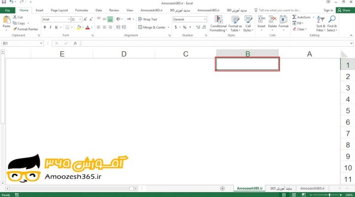Viewport: 355px width, 197px height.
Task: Open Merge & Center dropdown arrow
Action: tap(169, 28)
